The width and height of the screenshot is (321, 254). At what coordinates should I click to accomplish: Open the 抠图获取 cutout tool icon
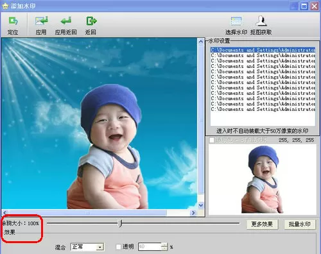[x=261, y=21]
